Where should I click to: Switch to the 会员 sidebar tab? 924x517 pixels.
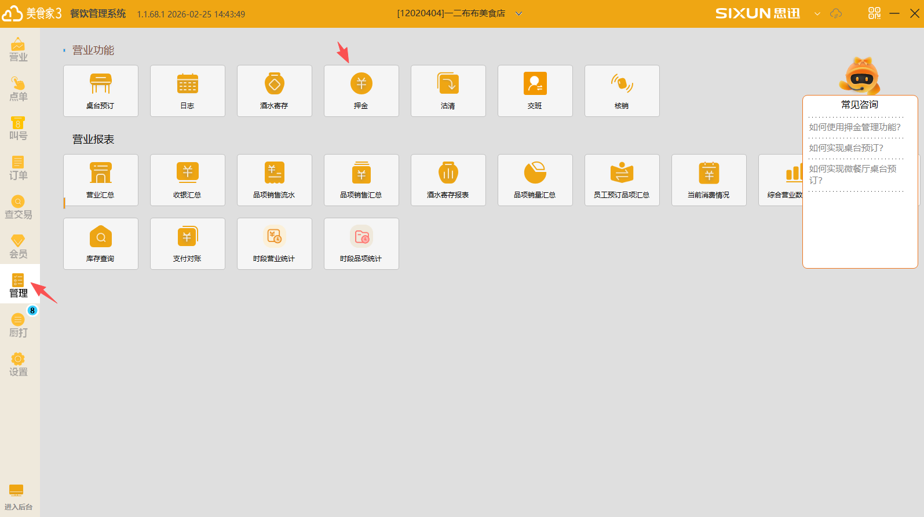tap(19, 247)
